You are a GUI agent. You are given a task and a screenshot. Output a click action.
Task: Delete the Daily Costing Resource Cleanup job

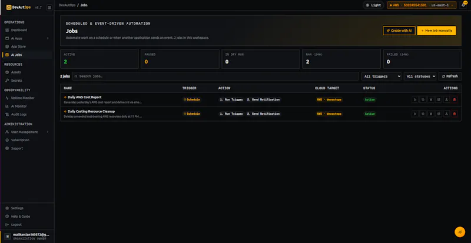point(454,114)
